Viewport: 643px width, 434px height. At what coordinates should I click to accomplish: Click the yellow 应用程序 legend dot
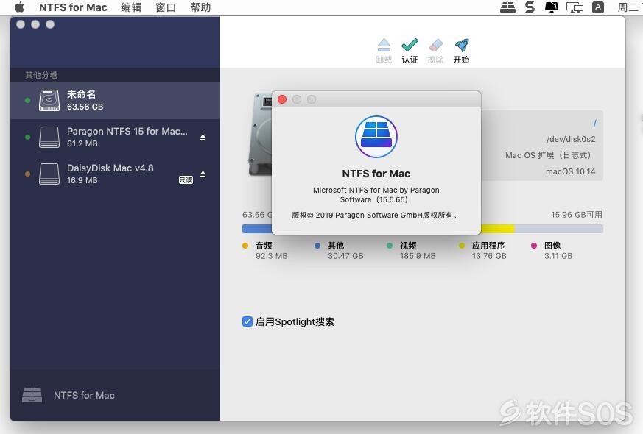[462, 246]
